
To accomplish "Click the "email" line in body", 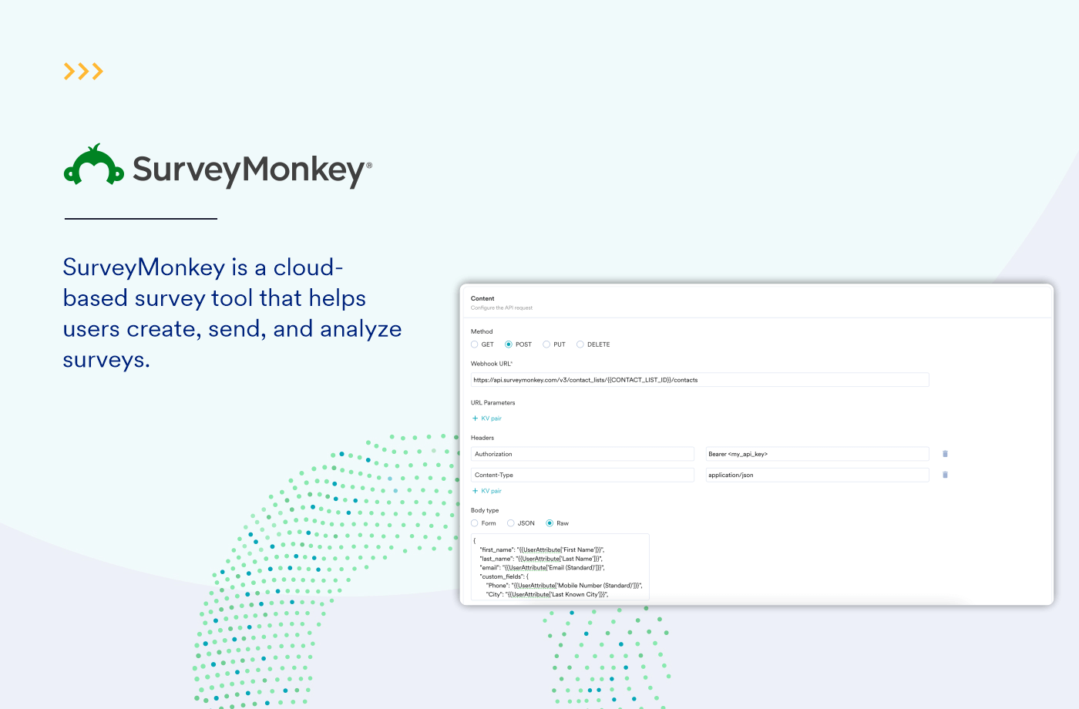I will (542, 567).
